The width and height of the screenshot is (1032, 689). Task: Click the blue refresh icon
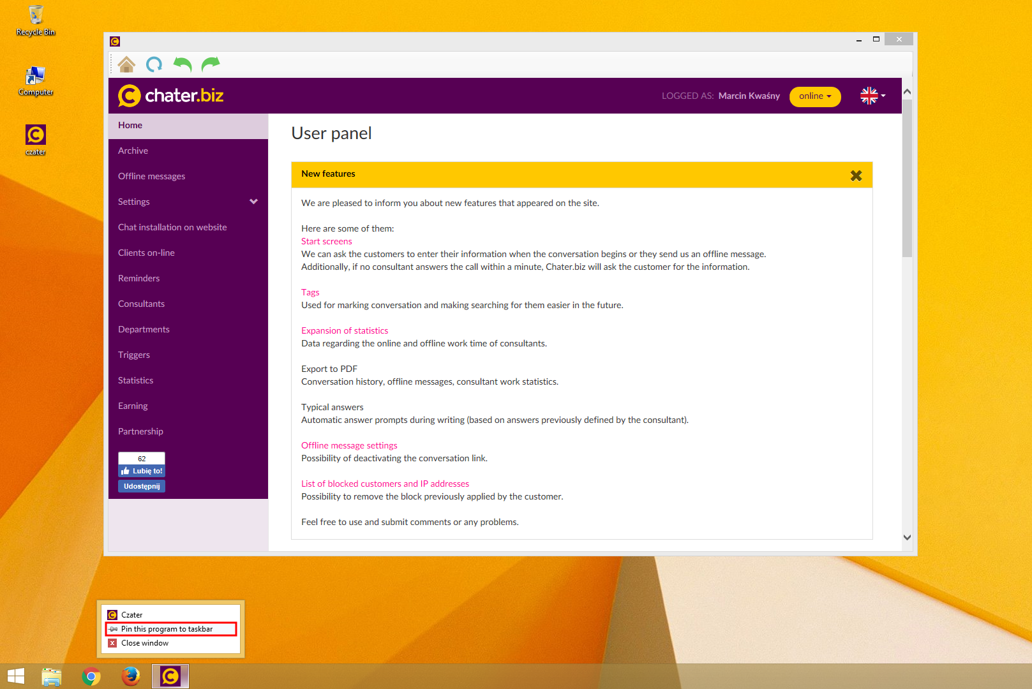pos(154,64)
